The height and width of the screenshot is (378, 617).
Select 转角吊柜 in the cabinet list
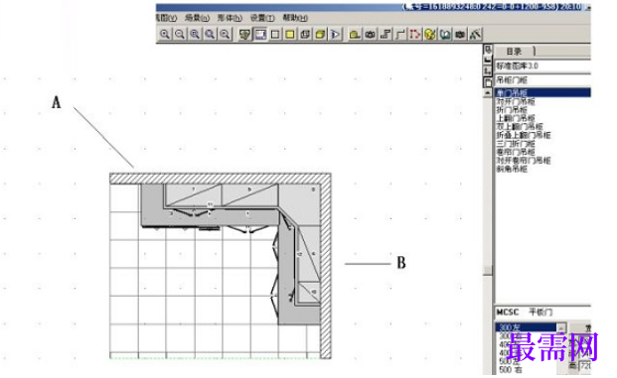(512, 169)
